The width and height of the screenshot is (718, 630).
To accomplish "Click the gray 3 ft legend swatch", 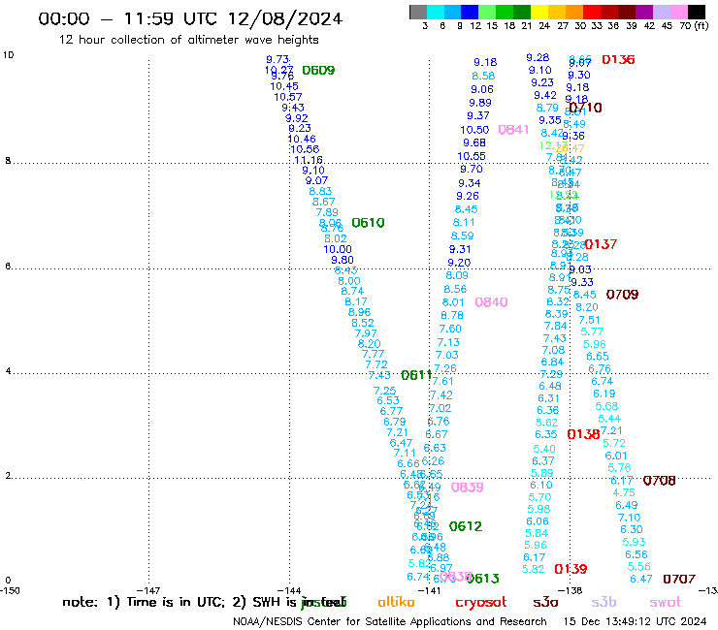I will [x=418, y=12].
